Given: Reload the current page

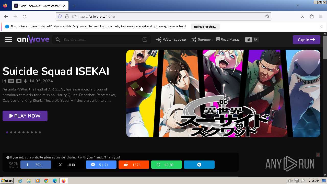Looking at the screenshot, I should pos(25,16).
